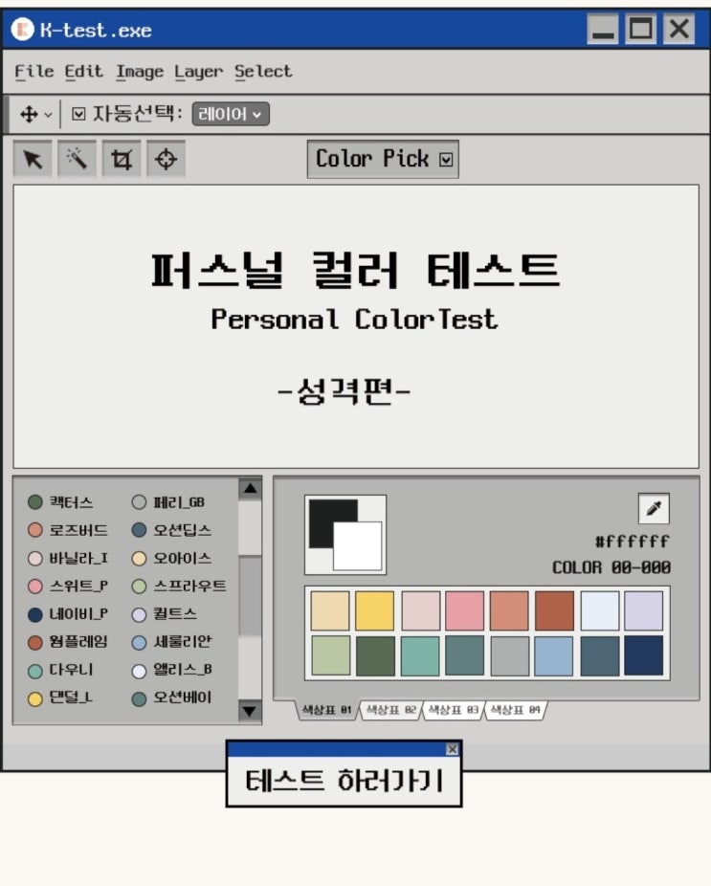Click the eyedropper icon button
Screen dimensions: 711x886
click(x=654, y=508)
